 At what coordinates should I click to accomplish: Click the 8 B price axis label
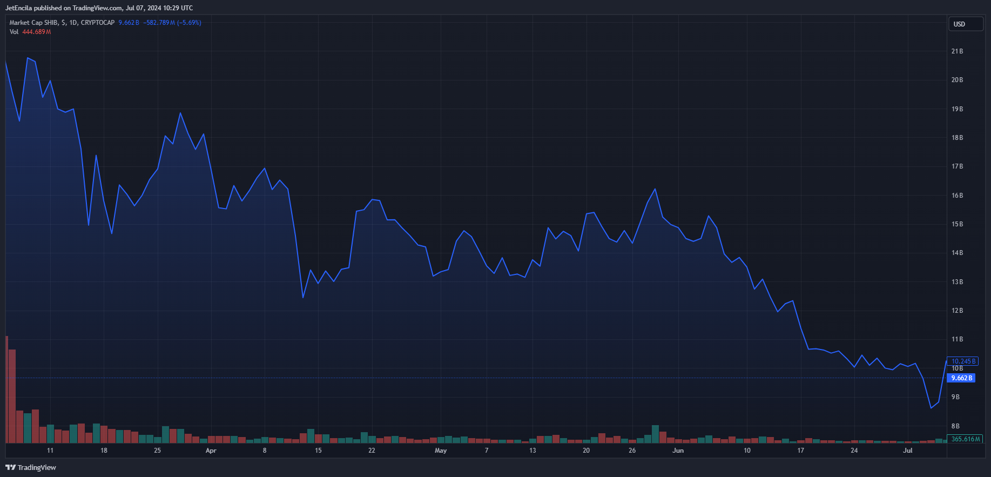(955, 426)
